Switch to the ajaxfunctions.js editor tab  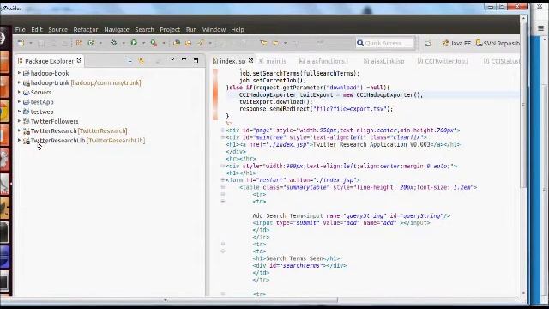coord(323,61)
